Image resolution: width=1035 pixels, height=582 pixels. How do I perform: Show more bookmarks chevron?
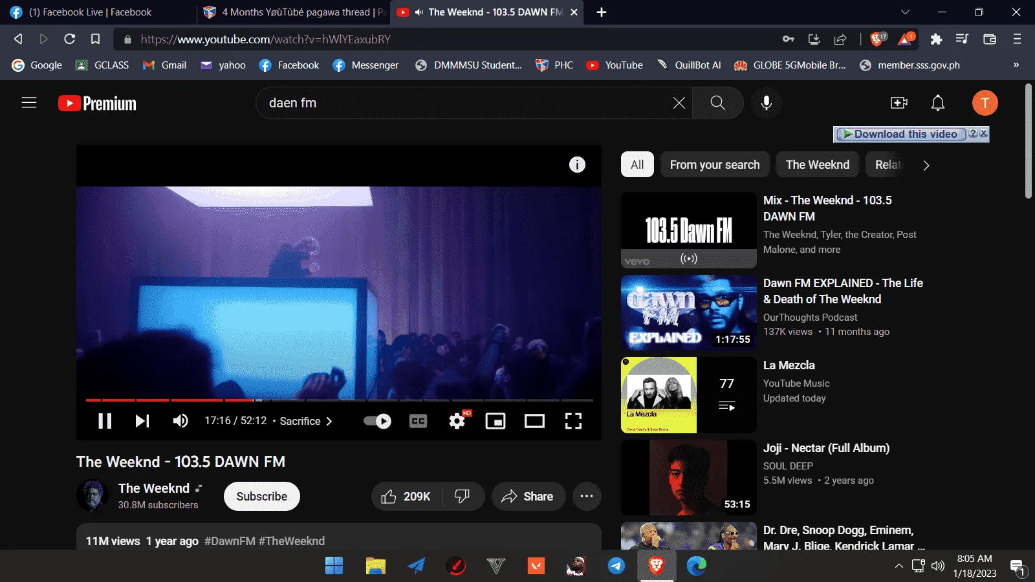coord(1016,65)
